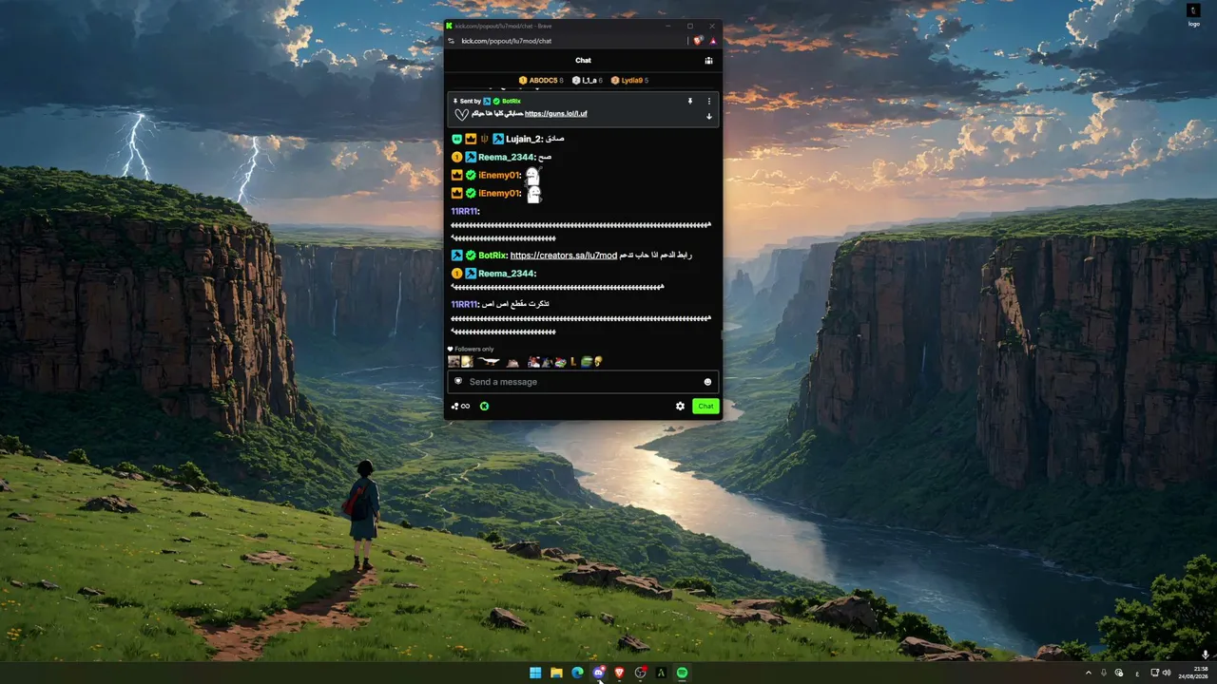Viewport: 1217px width, 684px height.
Task: Select the goose emote in quick bar
Action: pos(488,361)
